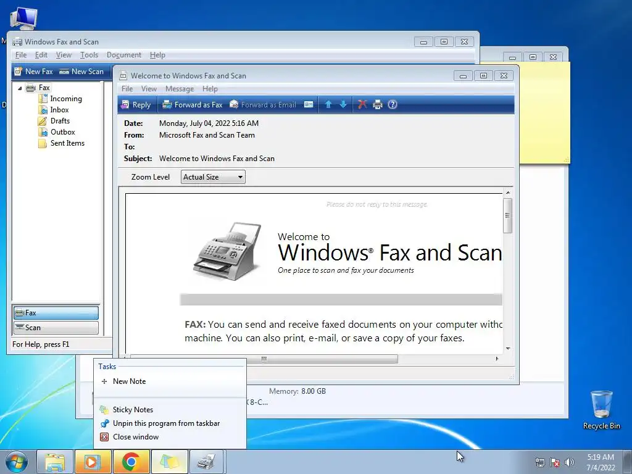Switch to Scan view button in left pane
This screenshot has height=474, width=632.
coord(56,328)
